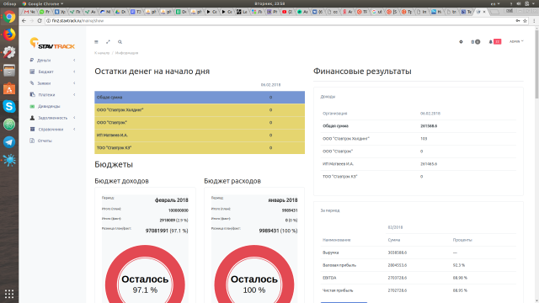Click the ТОО "Ставтрэк КЗ" yellow balance row
This screenshot has height=303, width=539.
200,148
